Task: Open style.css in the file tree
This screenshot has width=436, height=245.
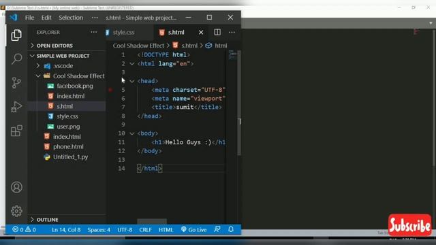Action: 67,116
